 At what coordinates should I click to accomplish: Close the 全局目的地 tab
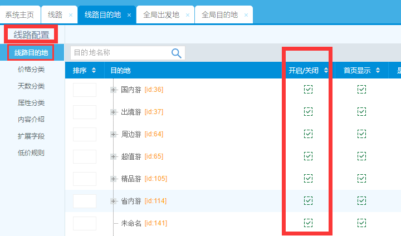pos(246,15)
